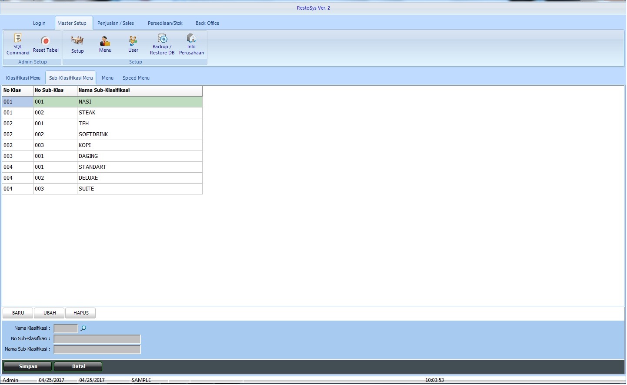The height and width of the screenshot is (385, 627).
Task: Click the magnifier lookup next to Nama Klasifikasi
Action: [x=83, y=328]
